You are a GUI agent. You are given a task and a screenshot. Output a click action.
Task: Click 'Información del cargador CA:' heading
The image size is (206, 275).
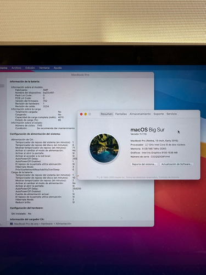(x=27, y=219)
